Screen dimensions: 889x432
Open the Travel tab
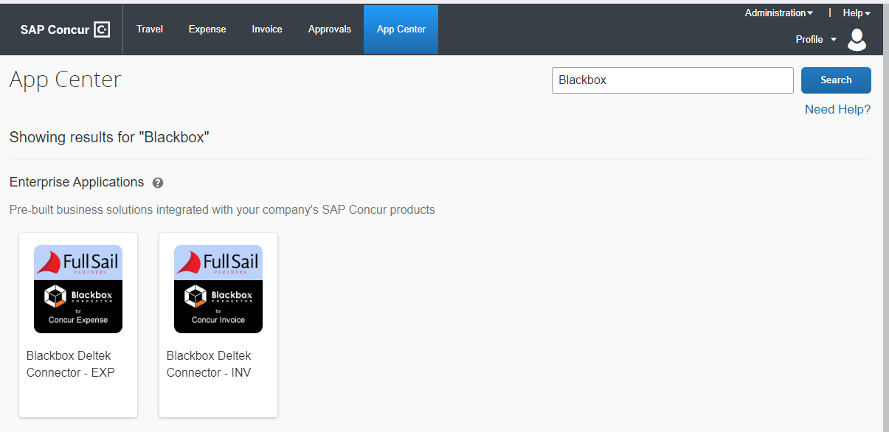(150, 29)
